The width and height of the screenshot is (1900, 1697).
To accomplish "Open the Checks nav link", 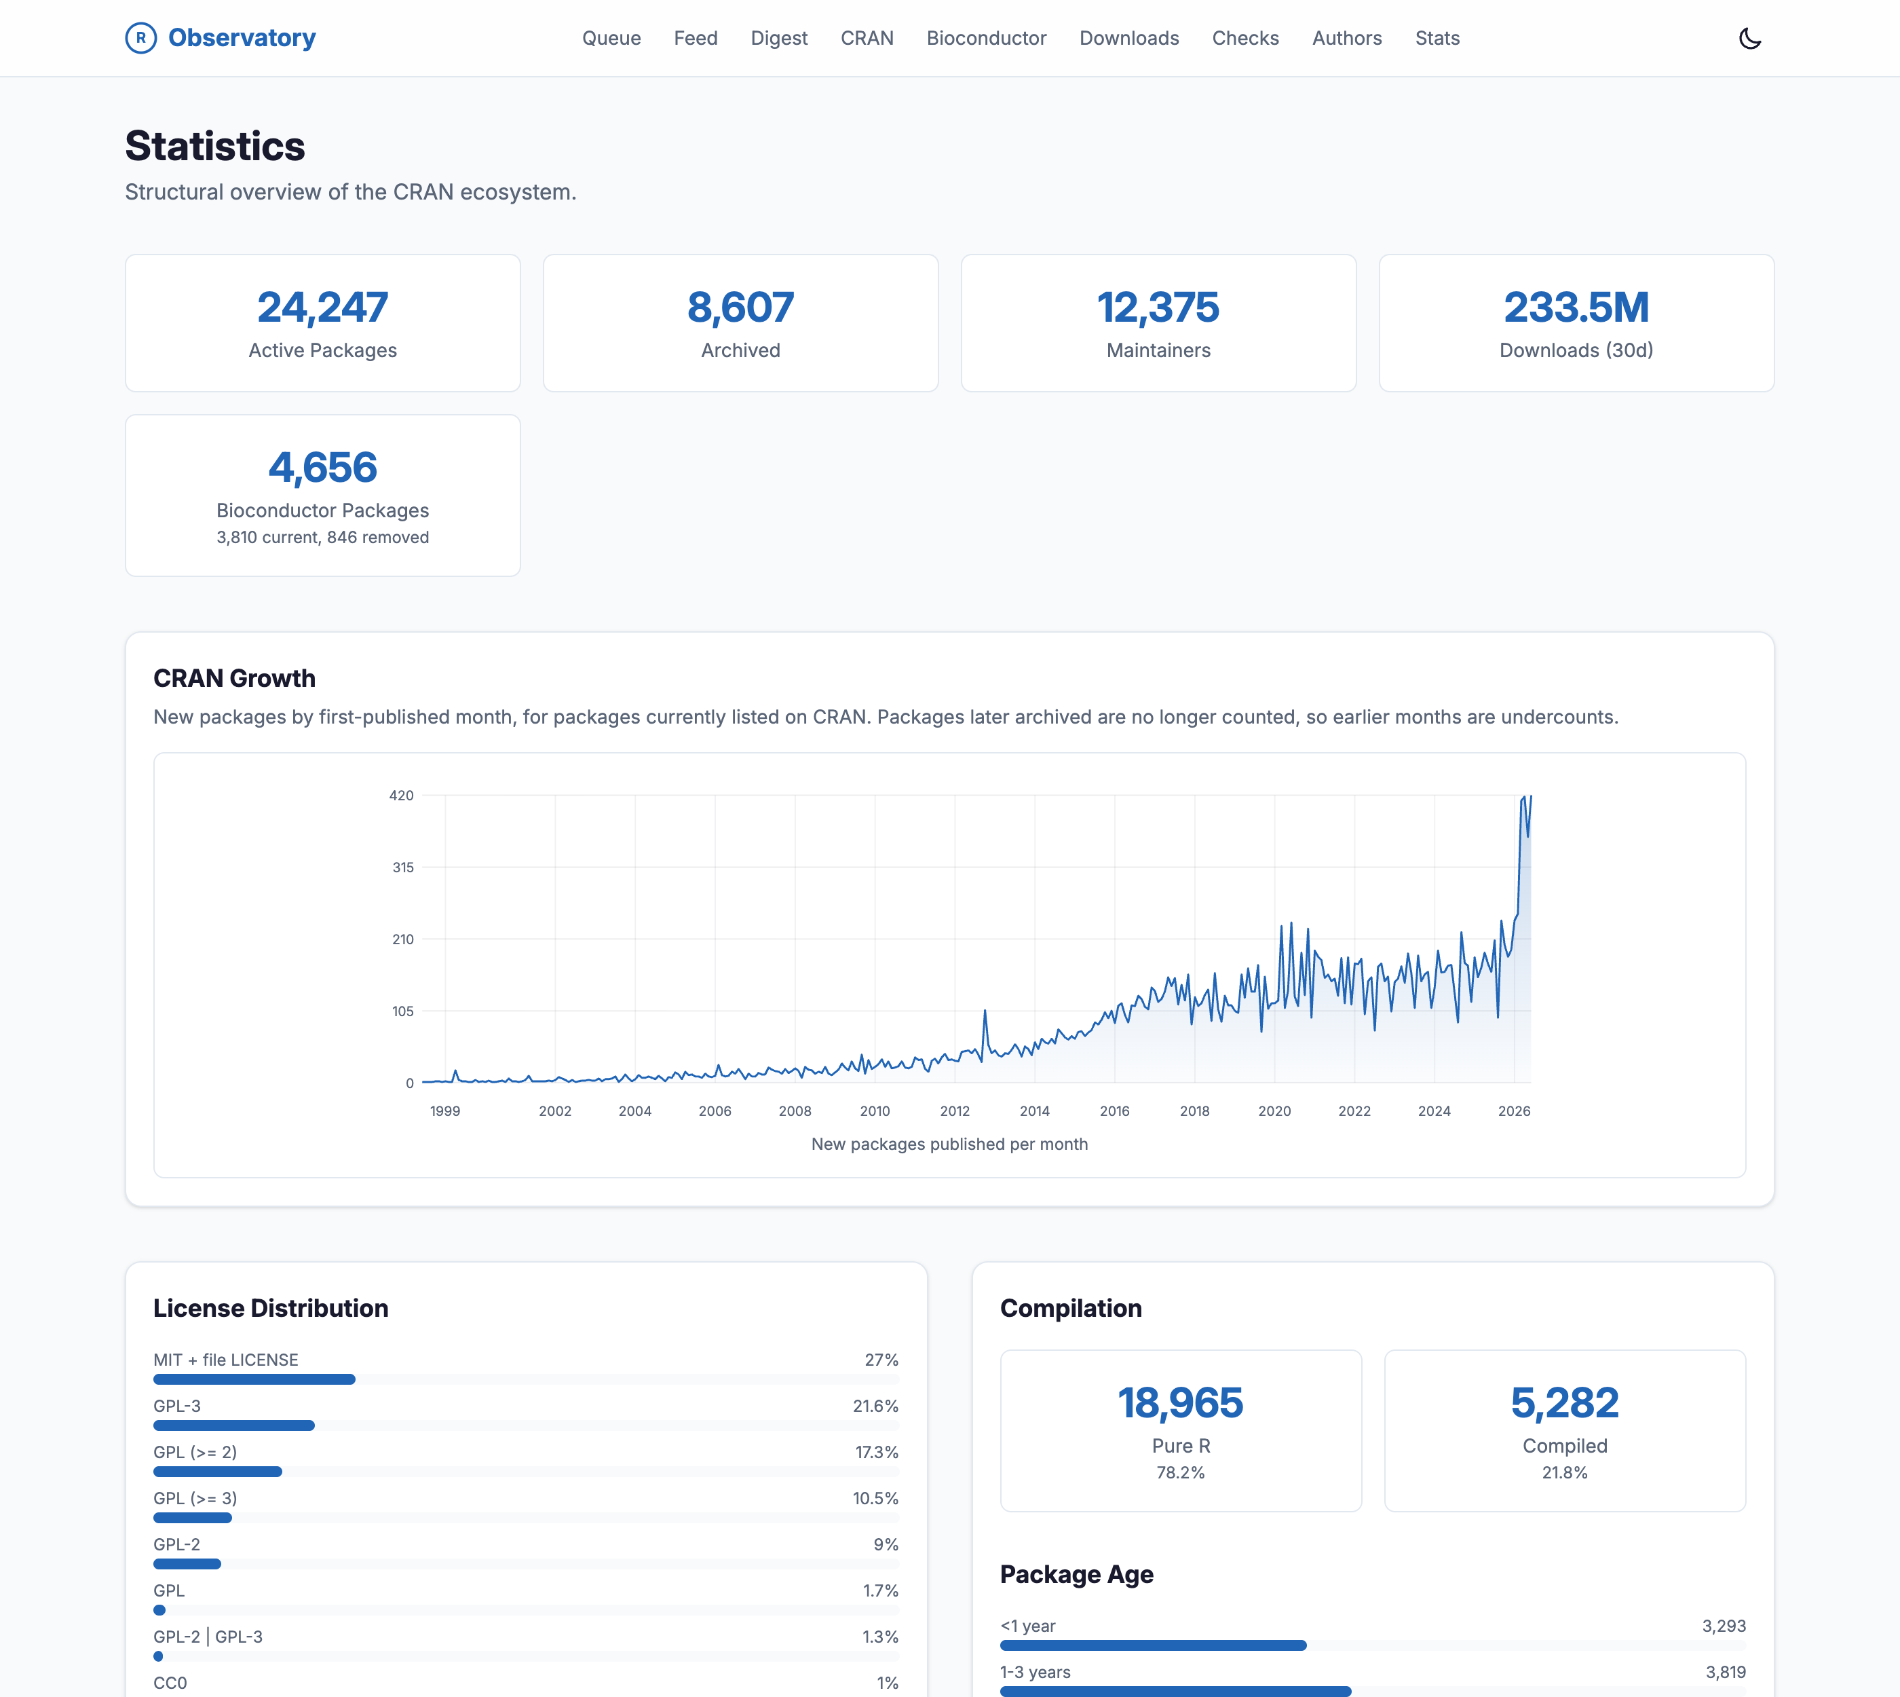I will point(1246,38).
